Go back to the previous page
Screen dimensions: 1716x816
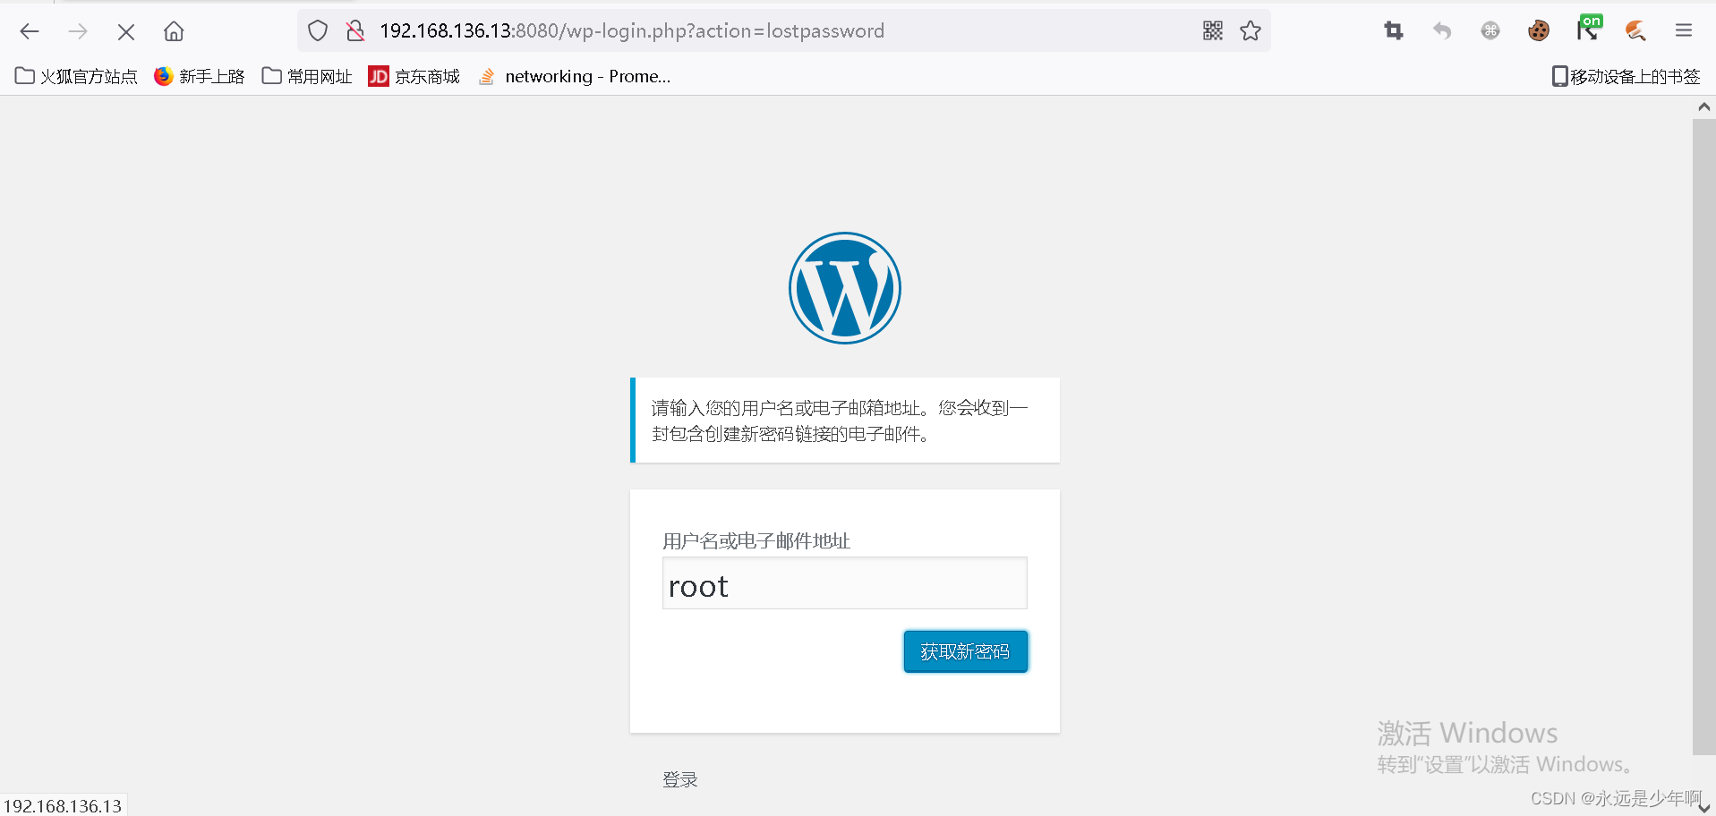click(x=30, y=31)
